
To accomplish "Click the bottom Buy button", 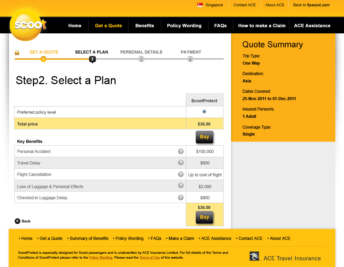I will [204, 217].
